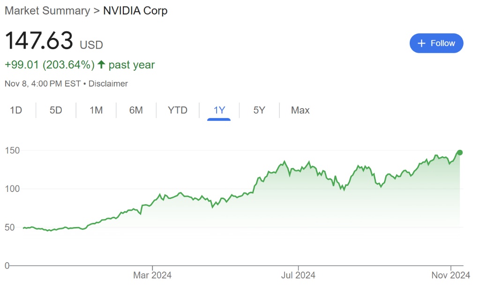Click the NVIDIA Corp title

coord(135,11)
